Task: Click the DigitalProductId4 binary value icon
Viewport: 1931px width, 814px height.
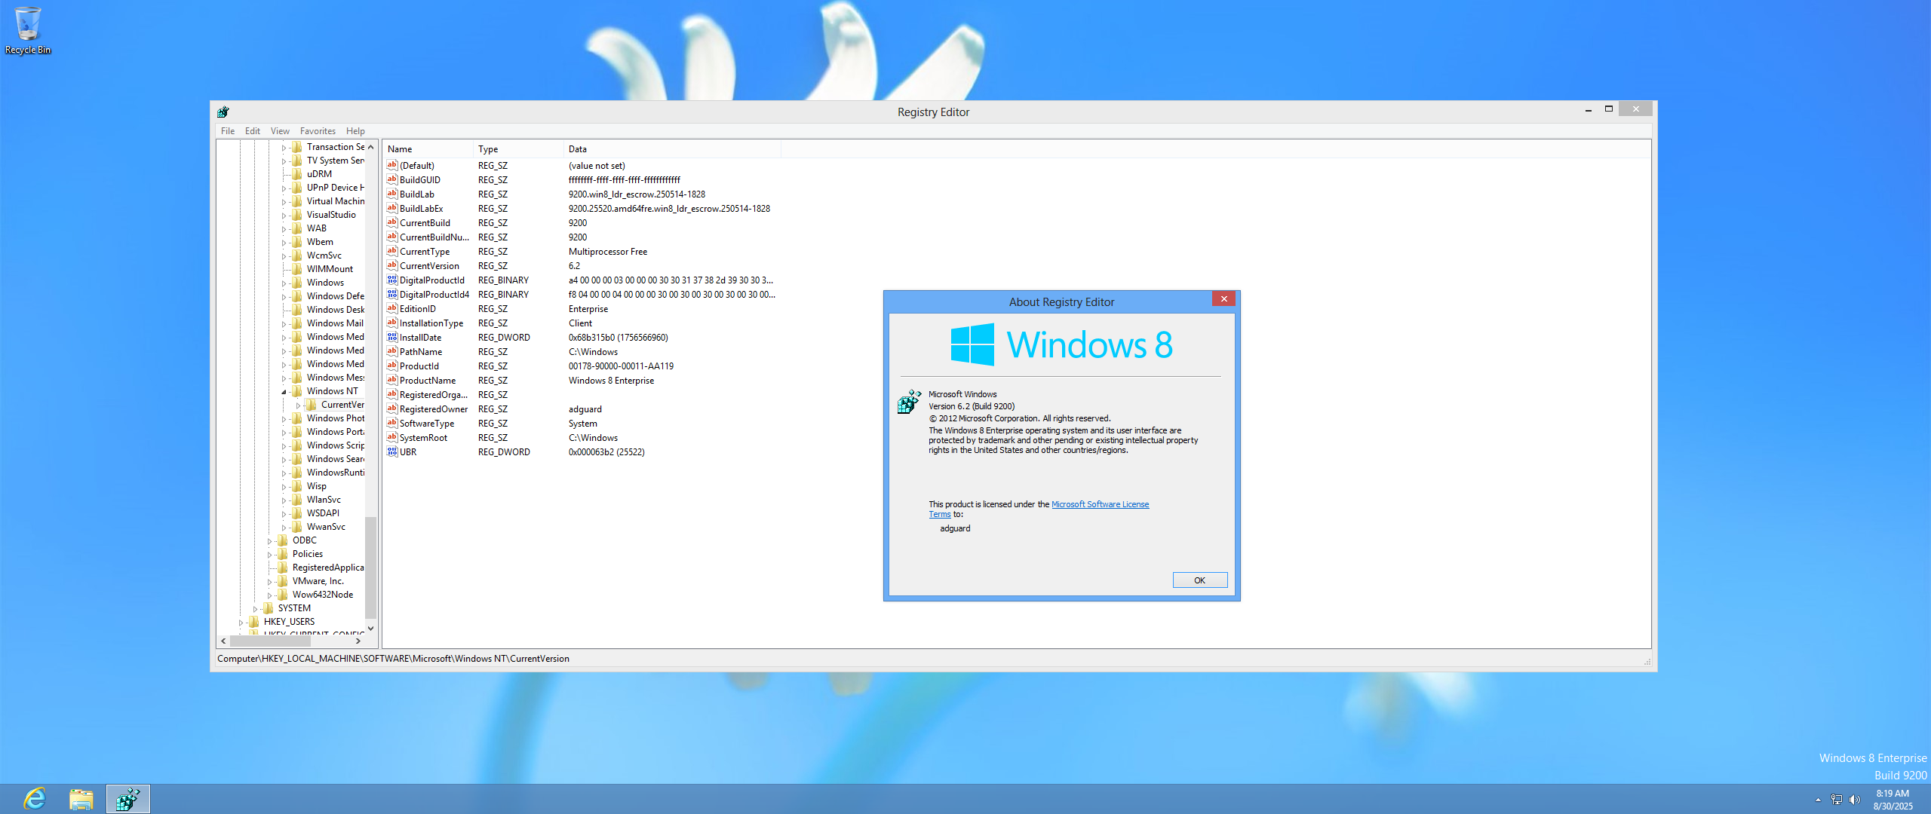Action: click(392, 294)
